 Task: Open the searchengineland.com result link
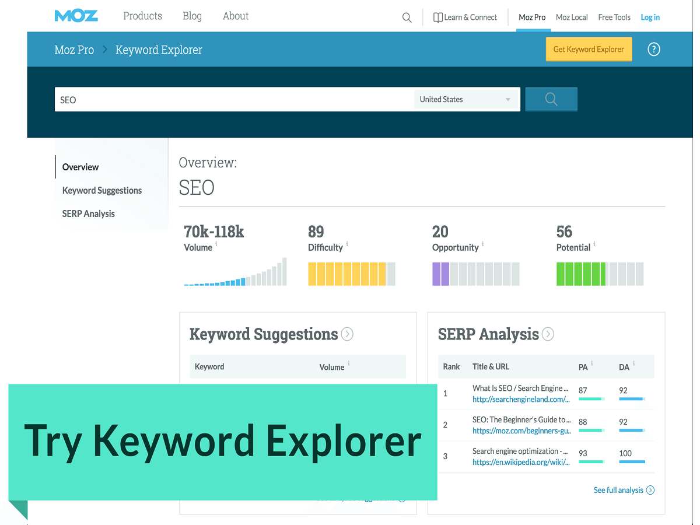520,400
